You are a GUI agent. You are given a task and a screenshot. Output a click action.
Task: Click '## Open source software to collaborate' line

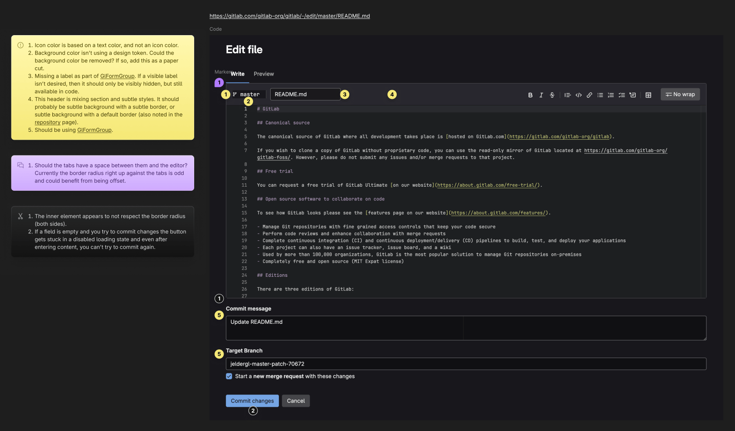coord(321,199)
